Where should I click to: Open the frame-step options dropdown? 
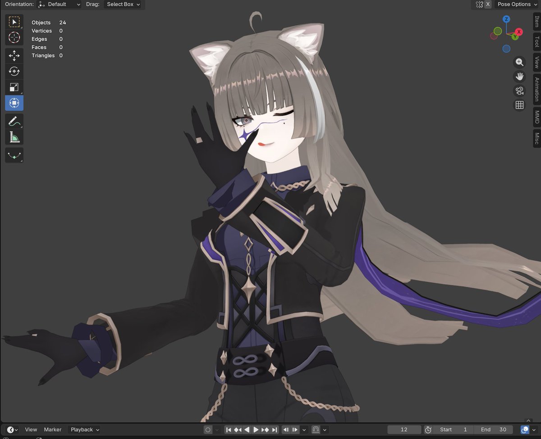[304, 430]
